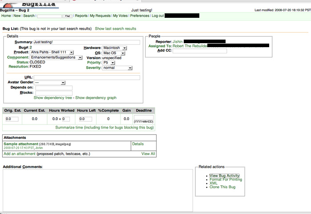
Task: Click the 'unspecified' version value
Action: 112,58
